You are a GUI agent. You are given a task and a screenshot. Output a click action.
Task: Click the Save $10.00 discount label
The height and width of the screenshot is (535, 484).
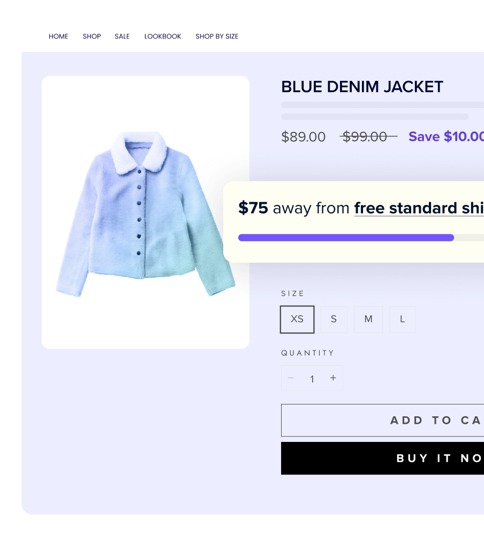(x=446, y=136)
